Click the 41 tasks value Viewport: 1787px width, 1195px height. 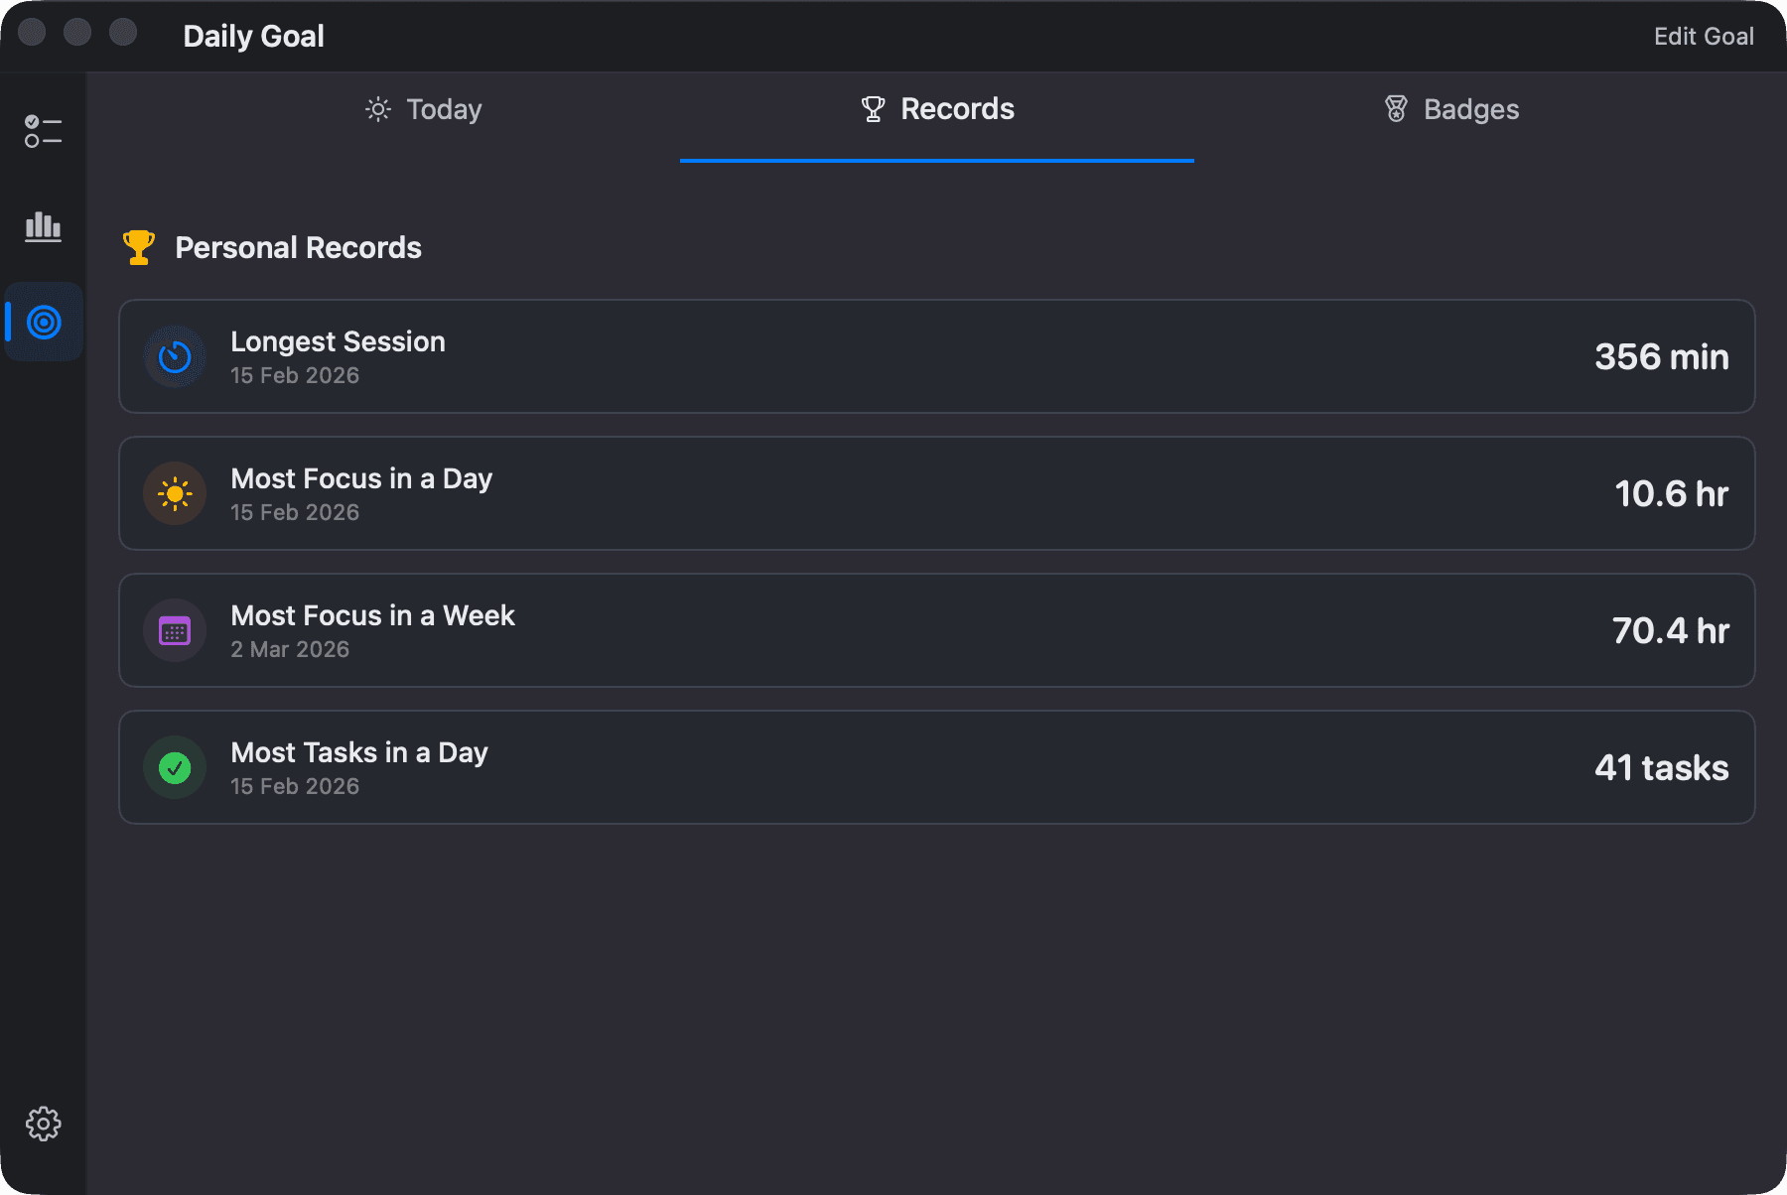(1662, 768)
